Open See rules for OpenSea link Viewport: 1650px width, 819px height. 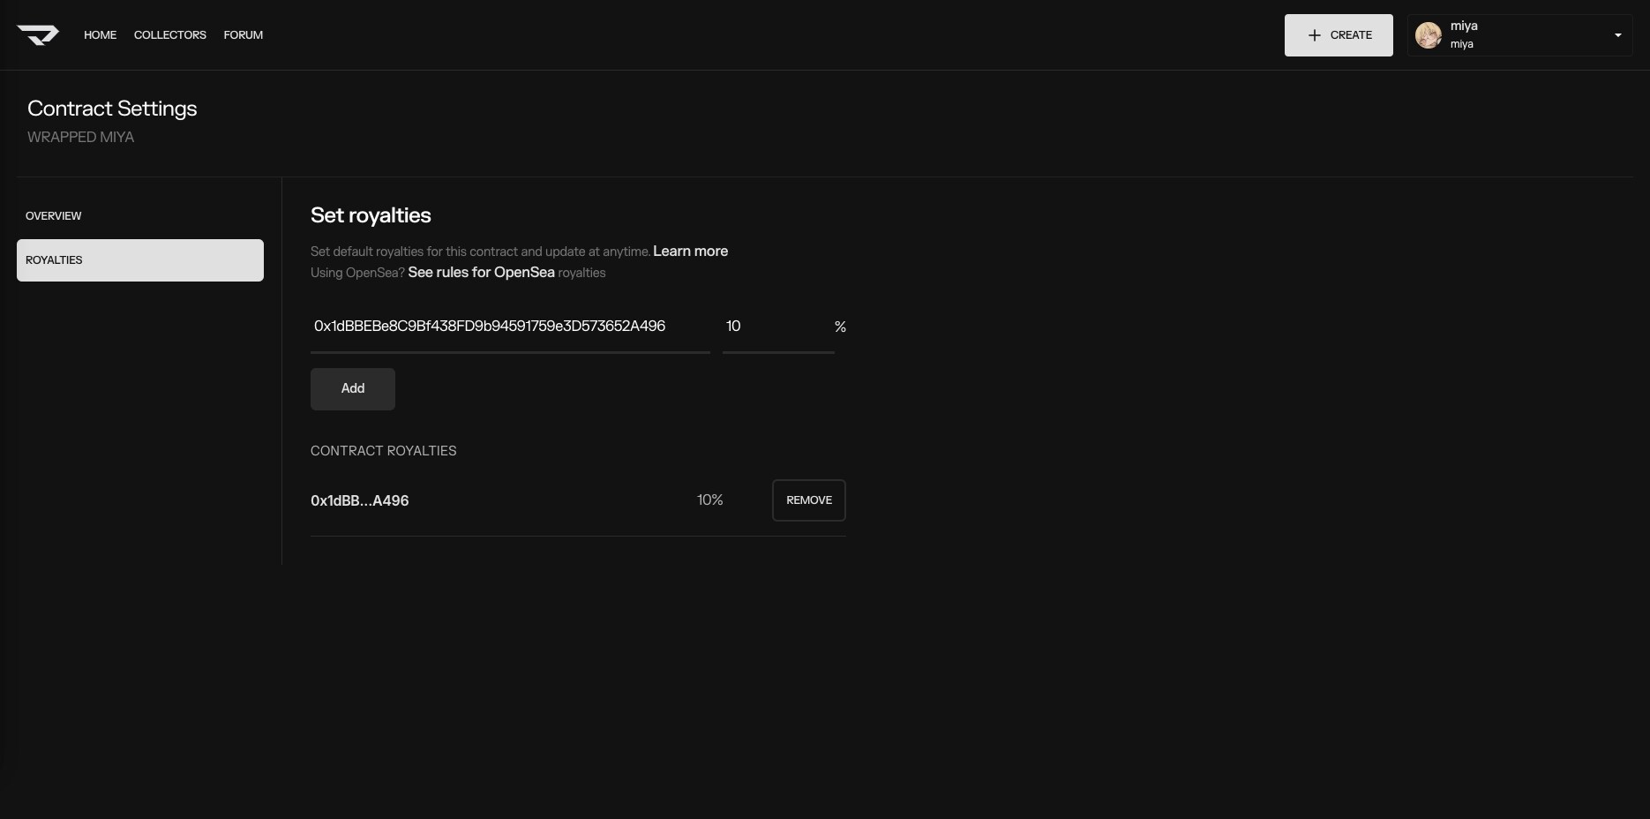pos(481,273)
